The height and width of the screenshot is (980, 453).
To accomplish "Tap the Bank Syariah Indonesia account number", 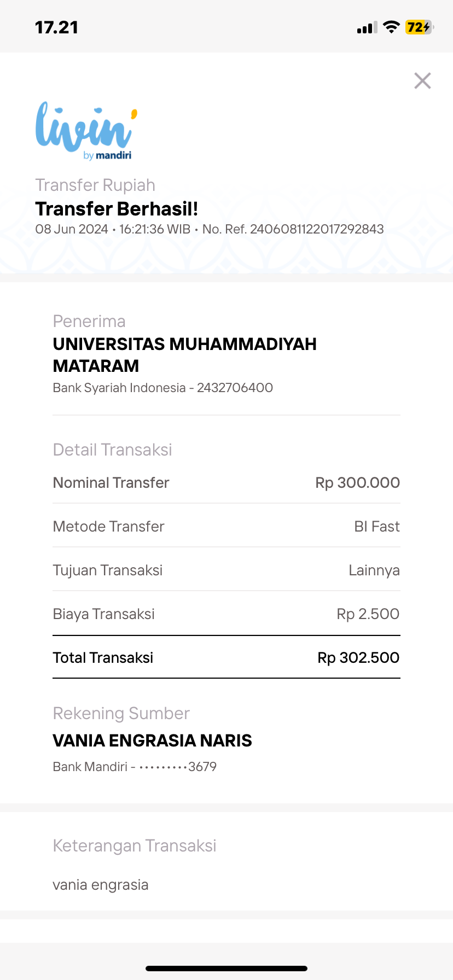I will click(235, 388).
